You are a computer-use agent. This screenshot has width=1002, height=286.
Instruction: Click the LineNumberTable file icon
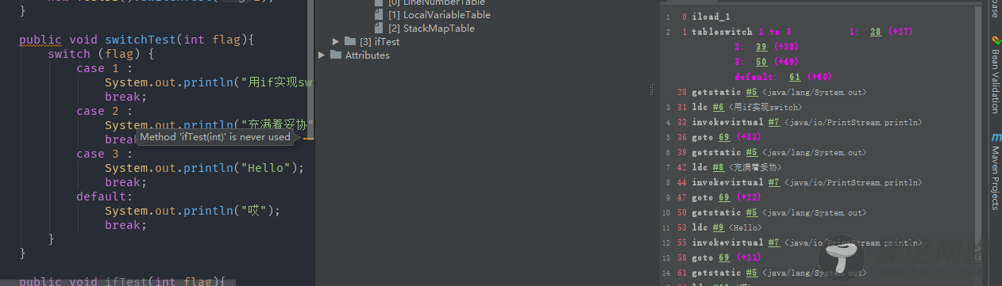point(380,2)
